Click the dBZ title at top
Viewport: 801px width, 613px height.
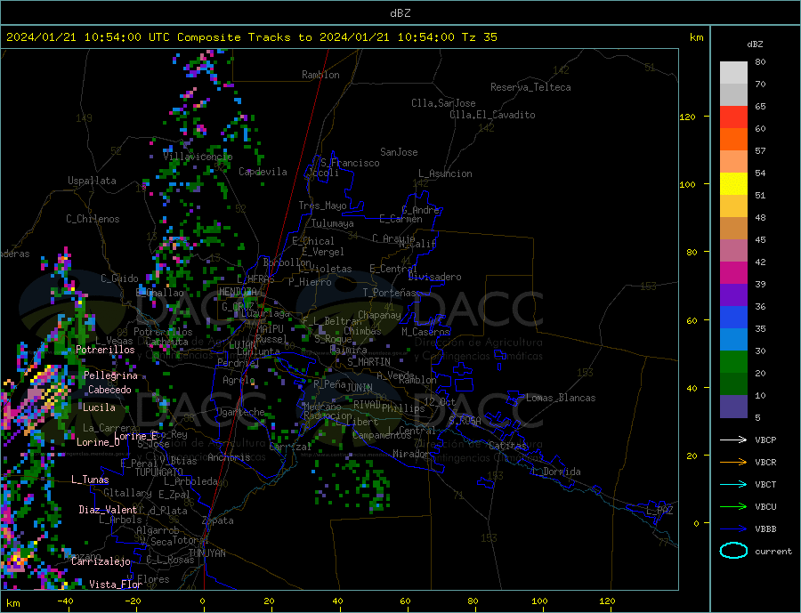click(x=400, y=13)
